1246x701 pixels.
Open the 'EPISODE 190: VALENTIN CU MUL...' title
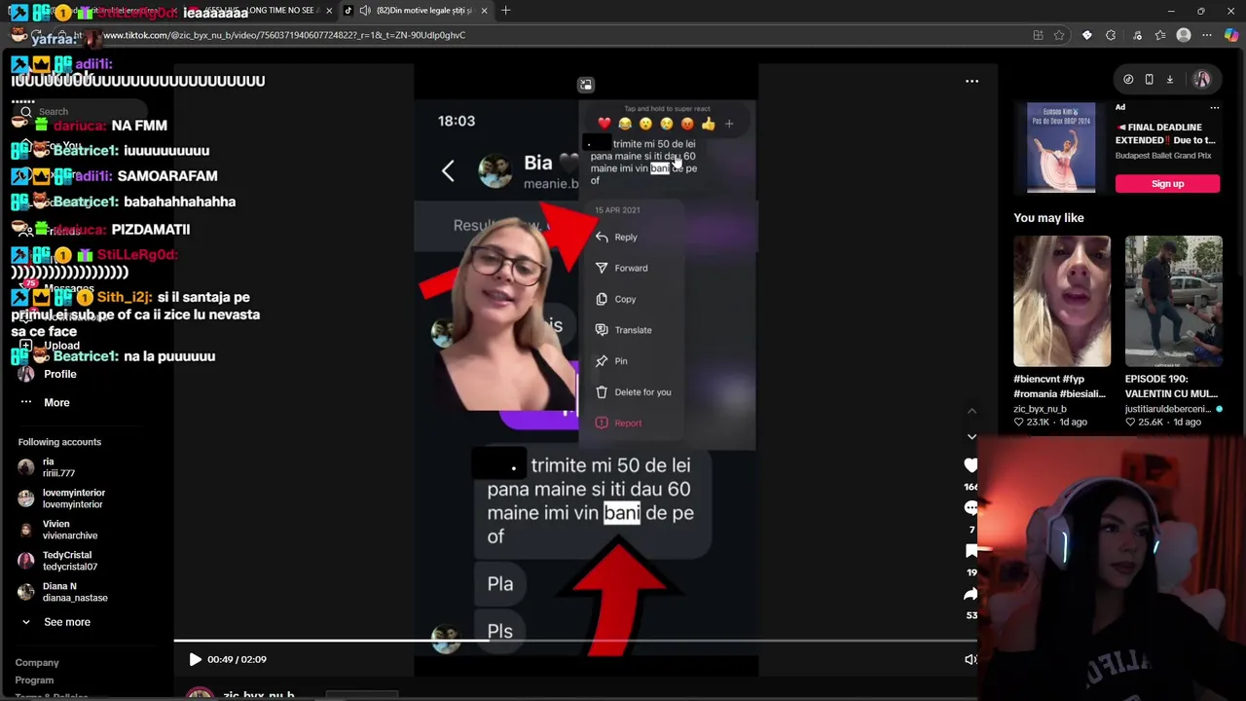tap(1171, 387)
